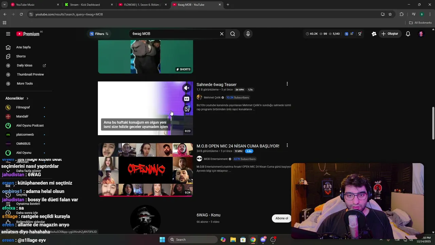435x245 pixels.
Task: Toggle captions on Sahnede 6wag Teaser preview
Action: [187, 99]
